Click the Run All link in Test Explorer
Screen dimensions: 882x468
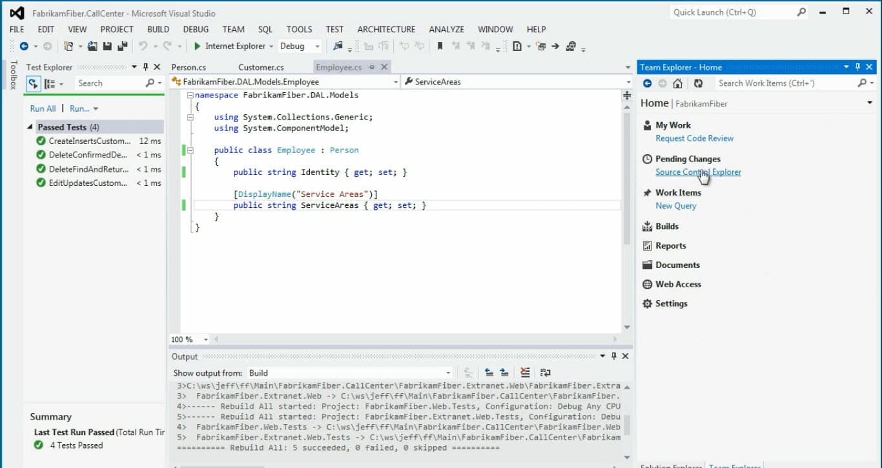[x=43, y=108]
